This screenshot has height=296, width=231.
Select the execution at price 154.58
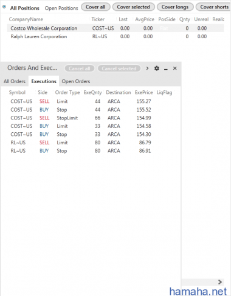pyautogui.click(x=91, y=126)
